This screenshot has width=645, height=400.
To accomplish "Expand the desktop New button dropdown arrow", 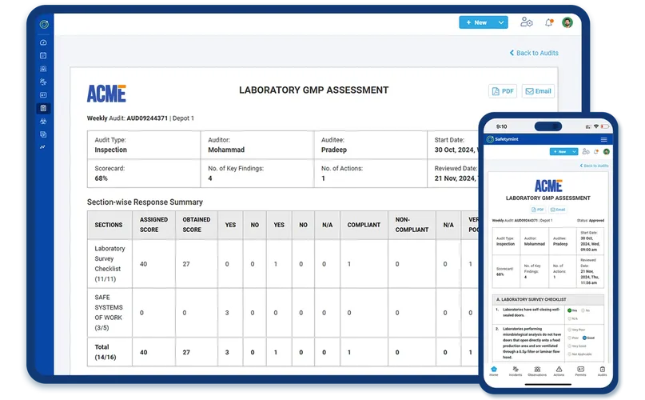I will point(501,22).
